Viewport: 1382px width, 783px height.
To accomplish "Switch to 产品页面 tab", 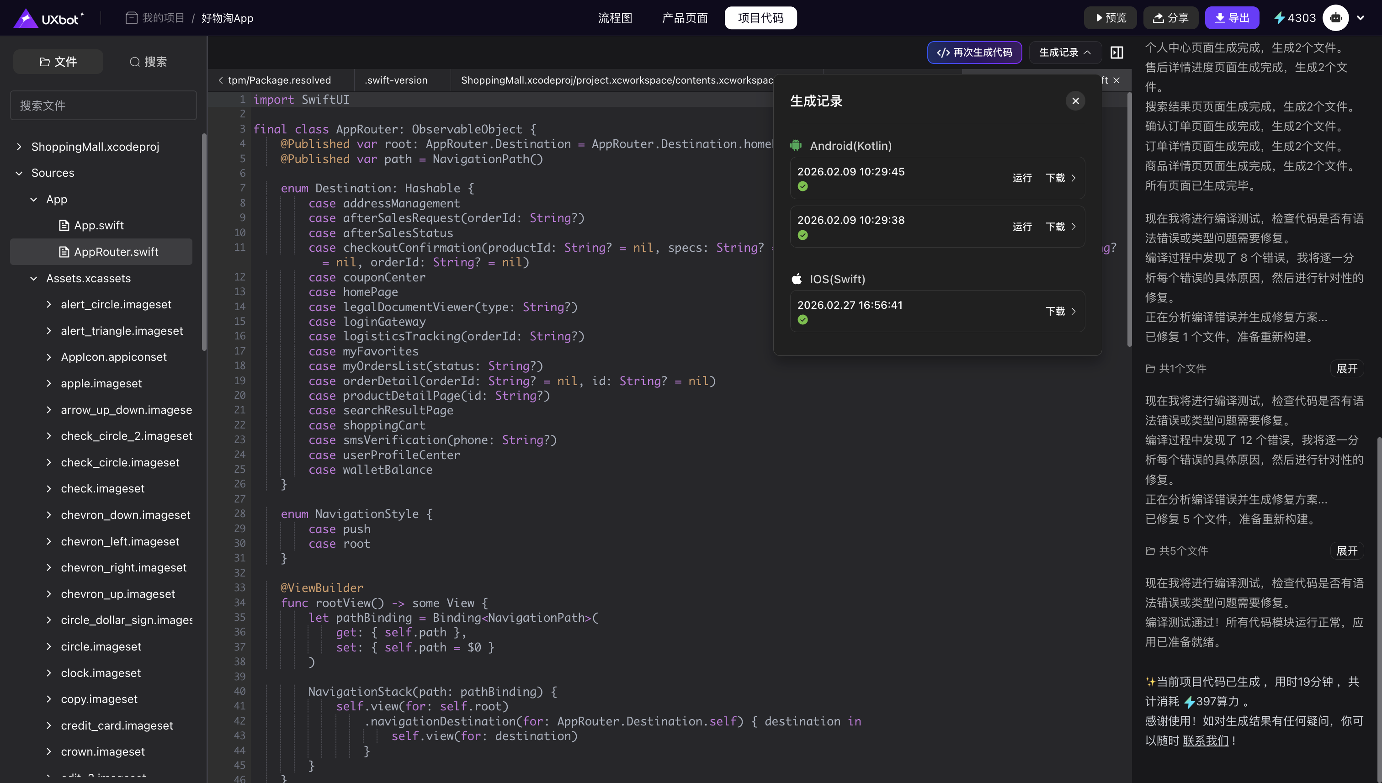I will (684, 18).
